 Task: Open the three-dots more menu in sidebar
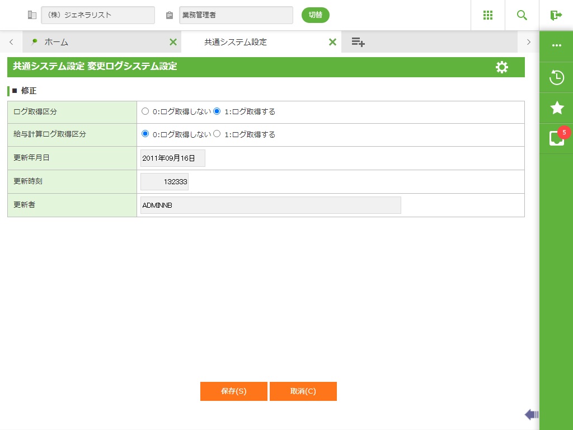pyautogui.click(x=556, y=46)
